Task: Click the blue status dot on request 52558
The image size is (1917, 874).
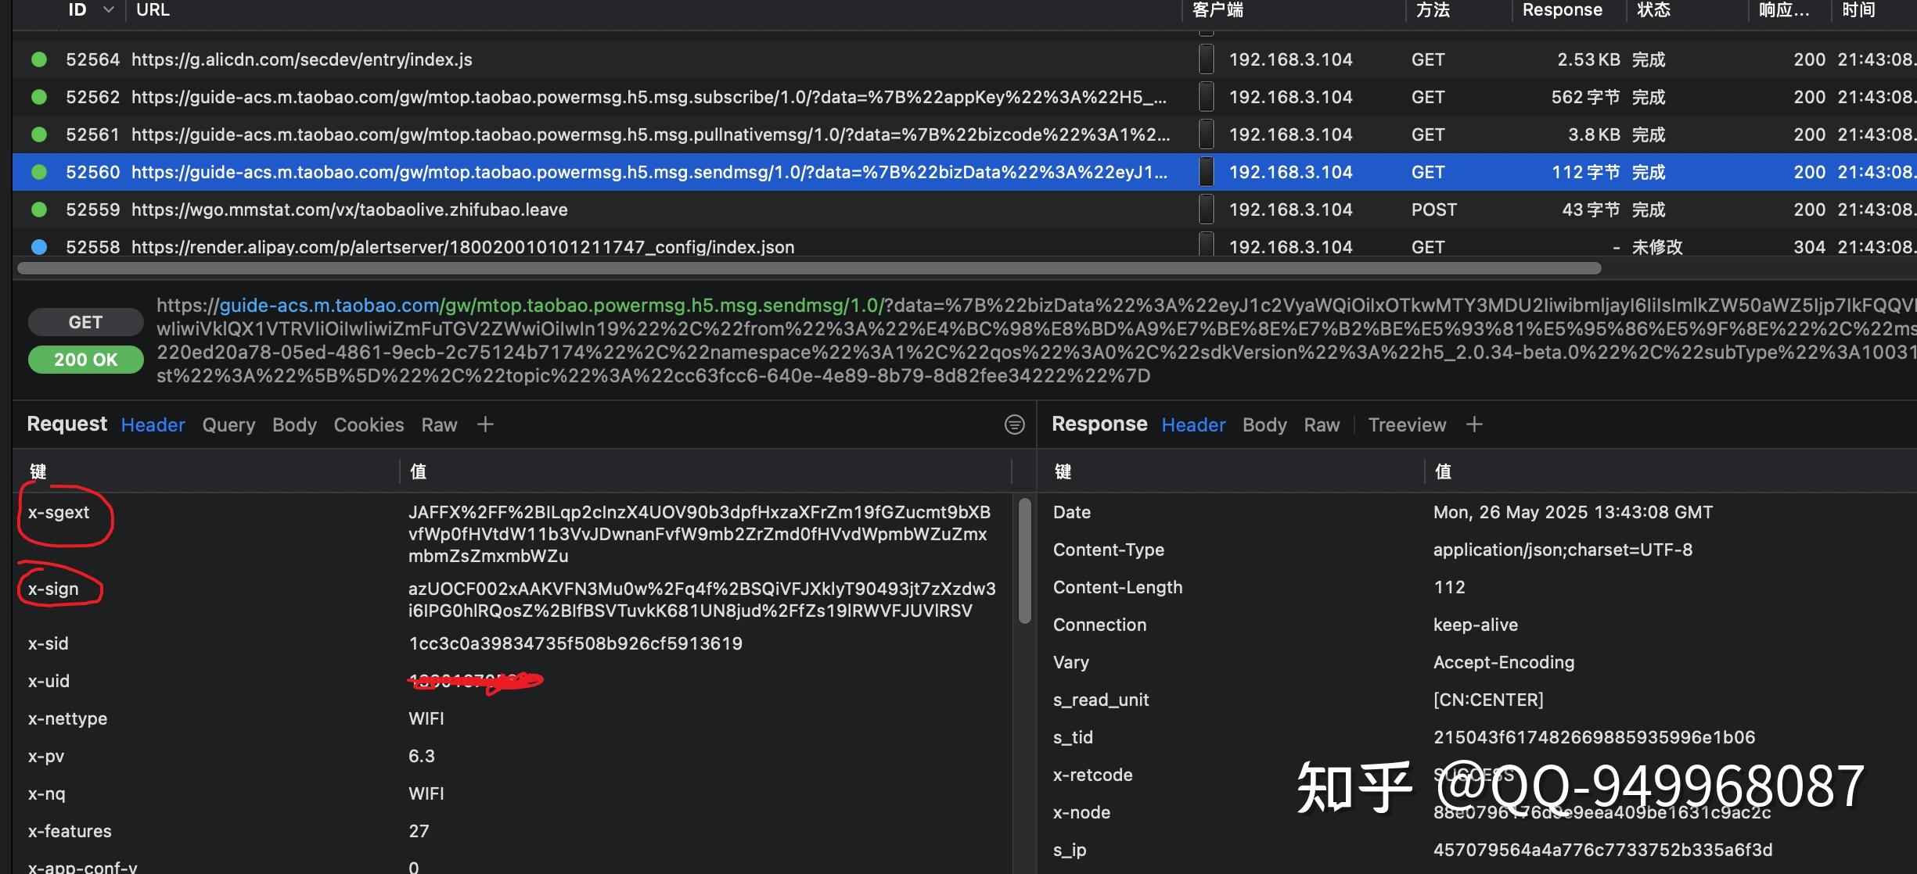Action: [x=38, y=246]
